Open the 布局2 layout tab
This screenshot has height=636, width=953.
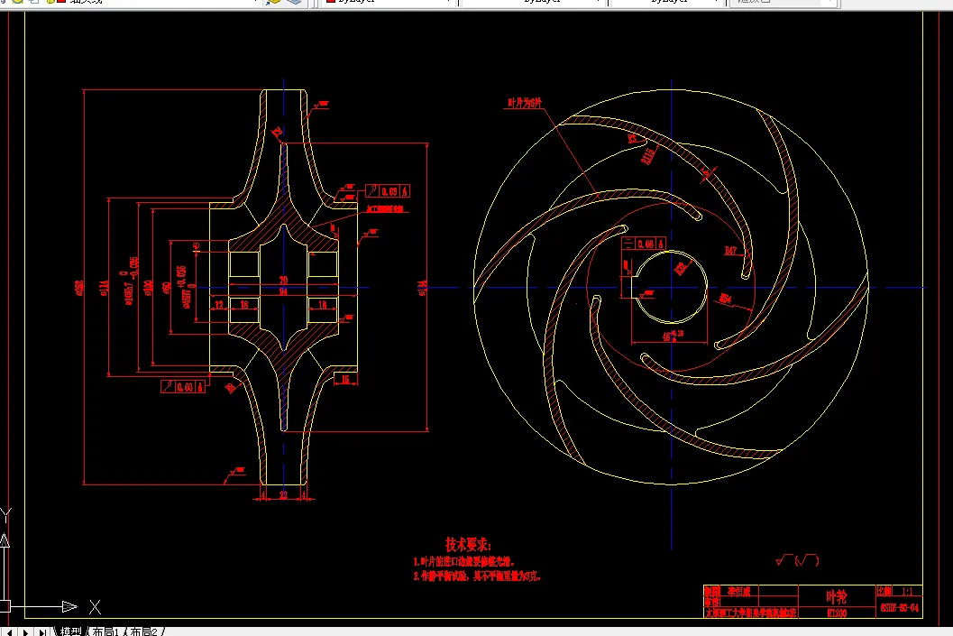point(143,631)
